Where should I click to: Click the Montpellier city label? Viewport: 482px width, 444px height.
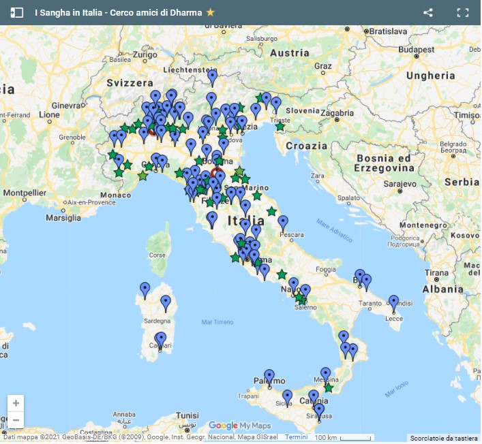25,193
